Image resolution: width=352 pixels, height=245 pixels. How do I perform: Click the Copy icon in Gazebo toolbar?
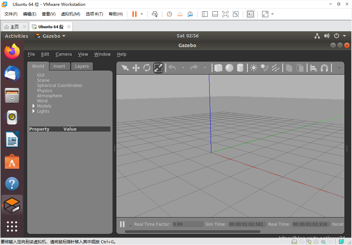coord(289,68)
